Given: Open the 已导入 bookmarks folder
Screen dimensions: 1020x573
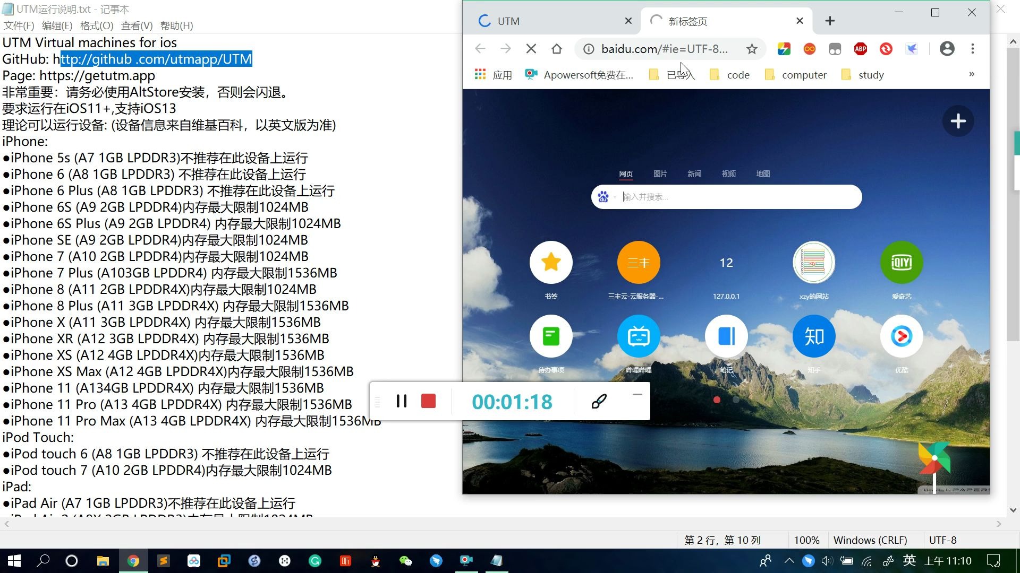Looking at the screenshot, I should pos(671,75).
